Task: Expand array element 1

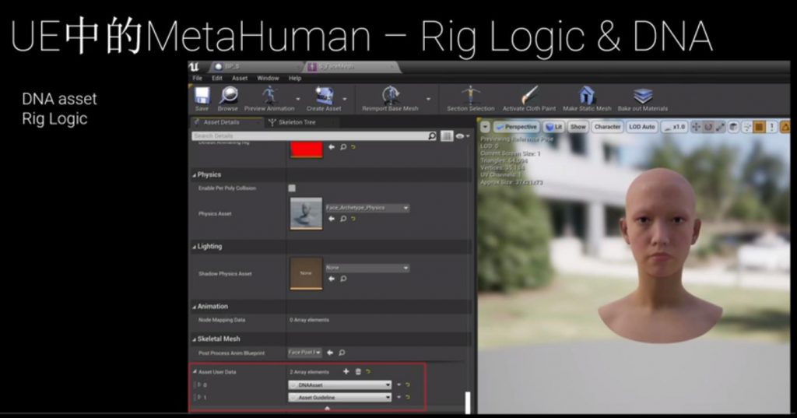Action: (x=199, y=397)
